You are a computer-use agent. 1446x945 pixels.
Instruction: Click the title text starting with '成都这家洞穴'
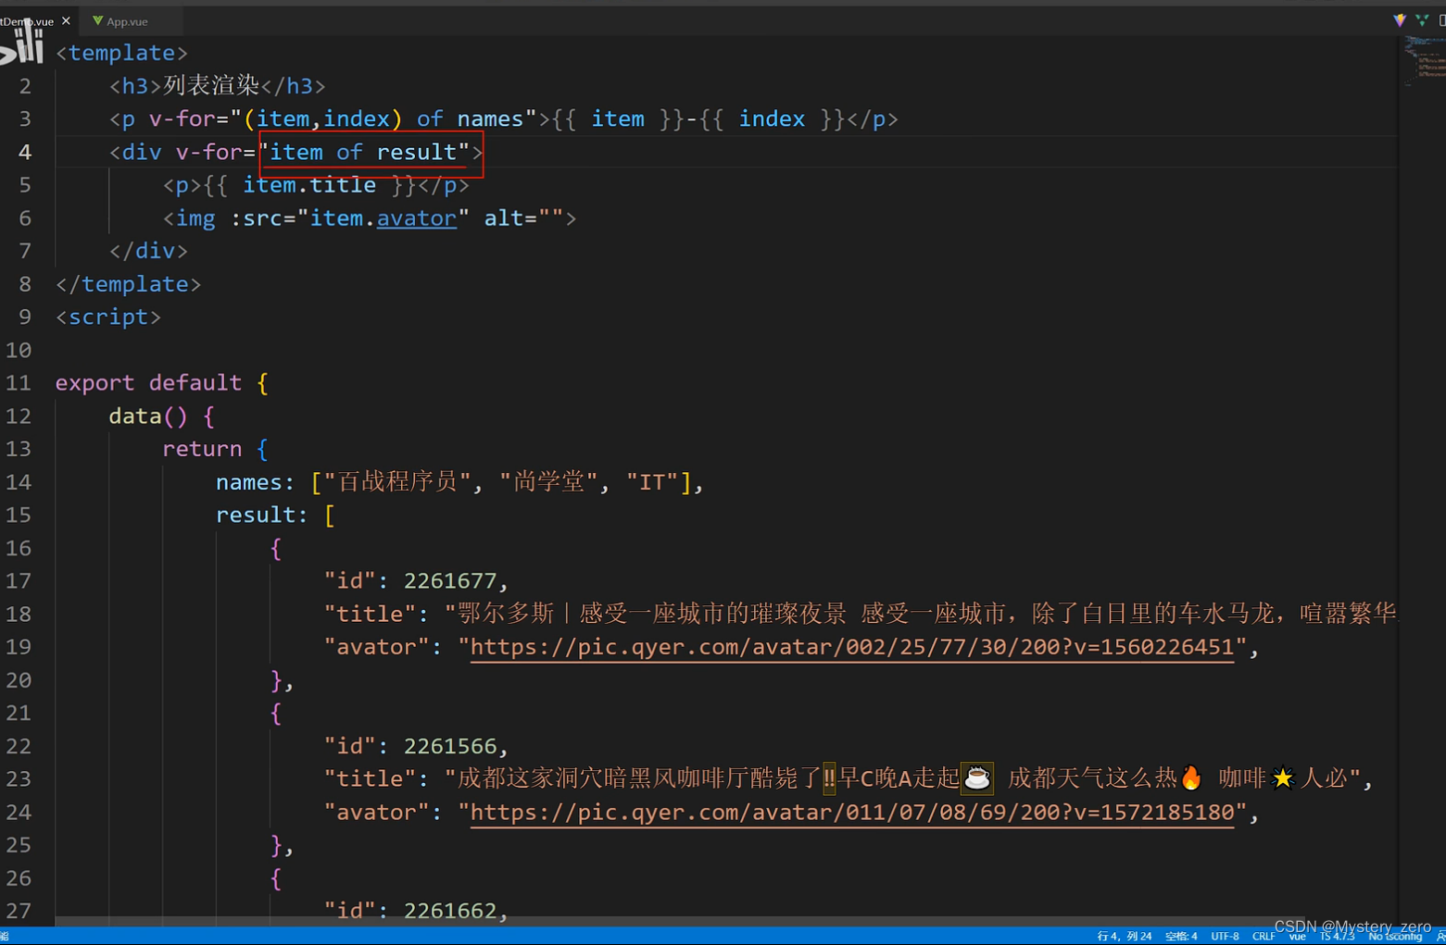coord(902,778)
